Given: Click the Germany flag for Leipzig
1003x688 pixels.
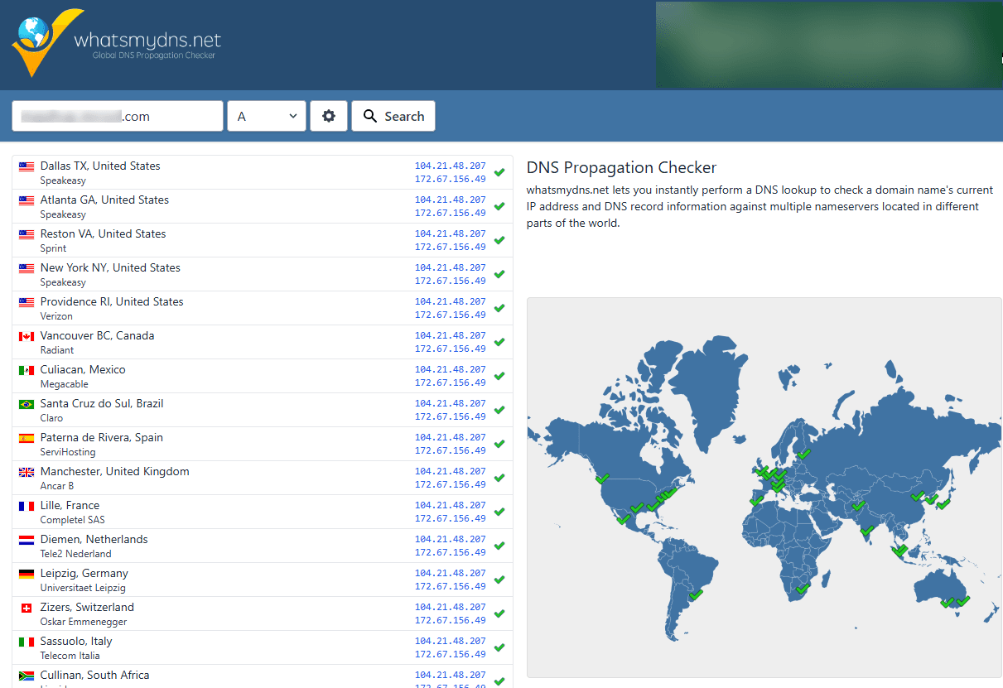Looking at the screenshot, I should [27, 574].
